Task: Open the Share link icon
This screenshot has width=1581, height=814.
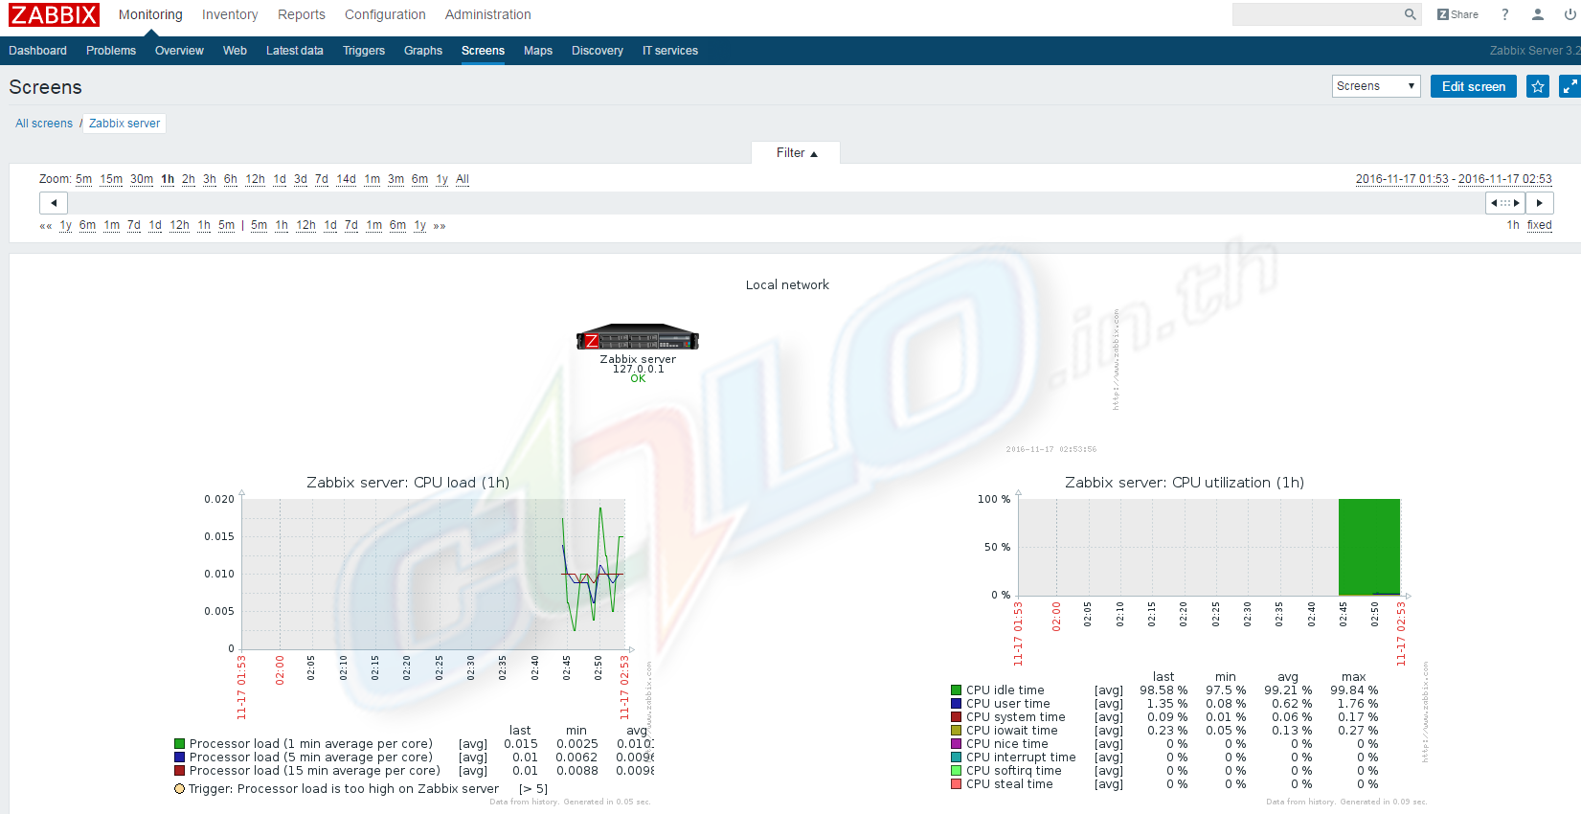Action: point(1457,14)
